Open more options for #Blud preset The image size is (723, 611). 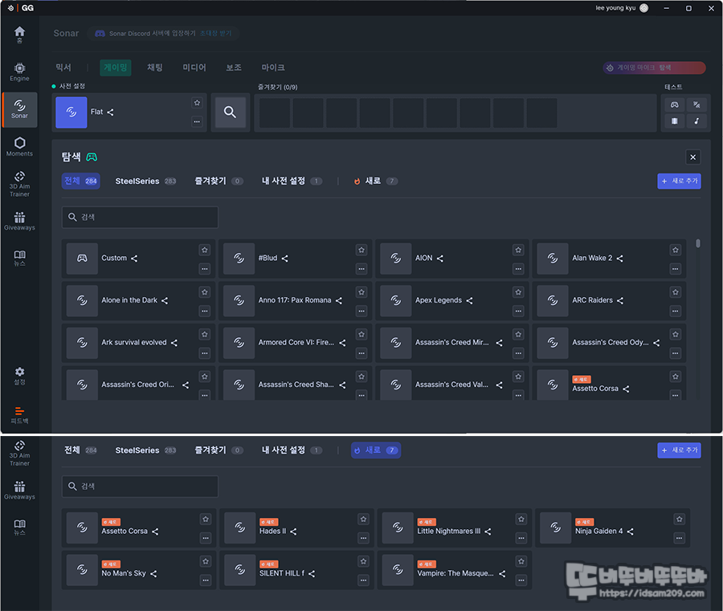point(361,269)
